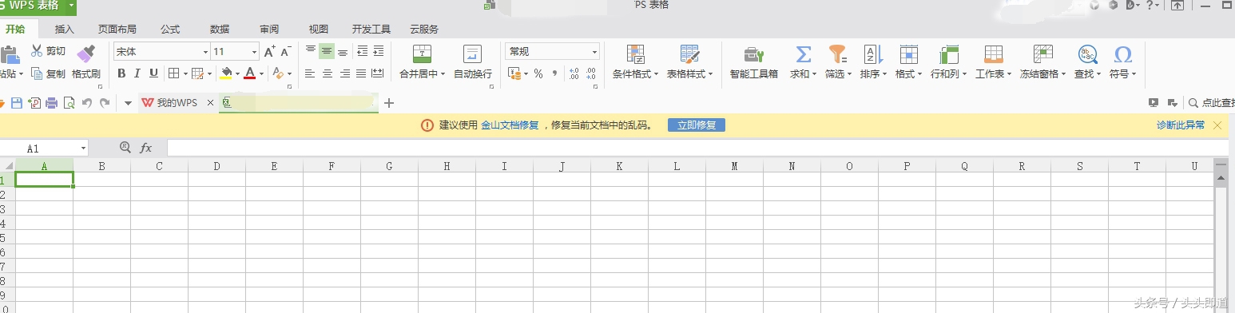Screen dimensions: 1235x313
Task: Click the Worksheet (工作表) icon
Action: [x=994, y=54]
